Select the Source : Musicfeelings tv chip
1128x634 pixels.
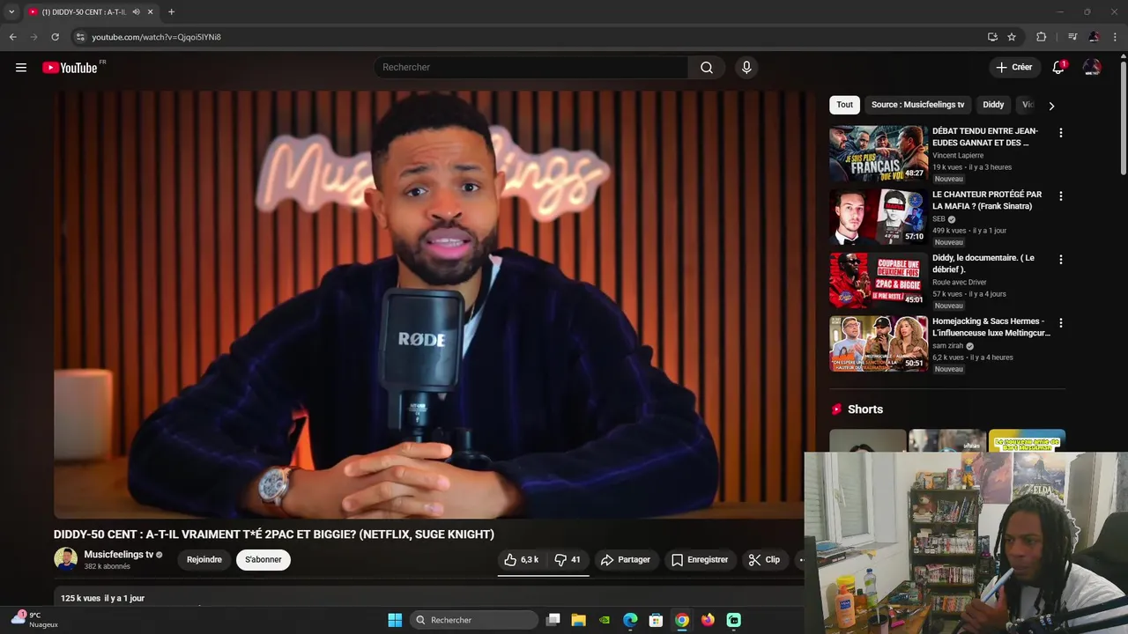coord(917,105)
